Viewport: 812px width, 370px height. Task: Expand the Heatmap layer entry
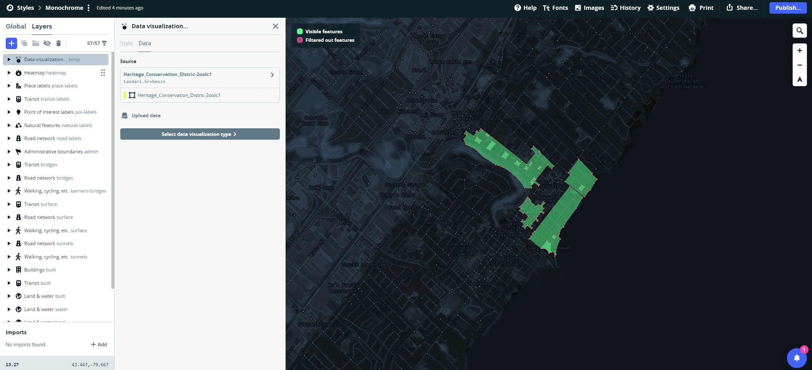tap(9, 73)
